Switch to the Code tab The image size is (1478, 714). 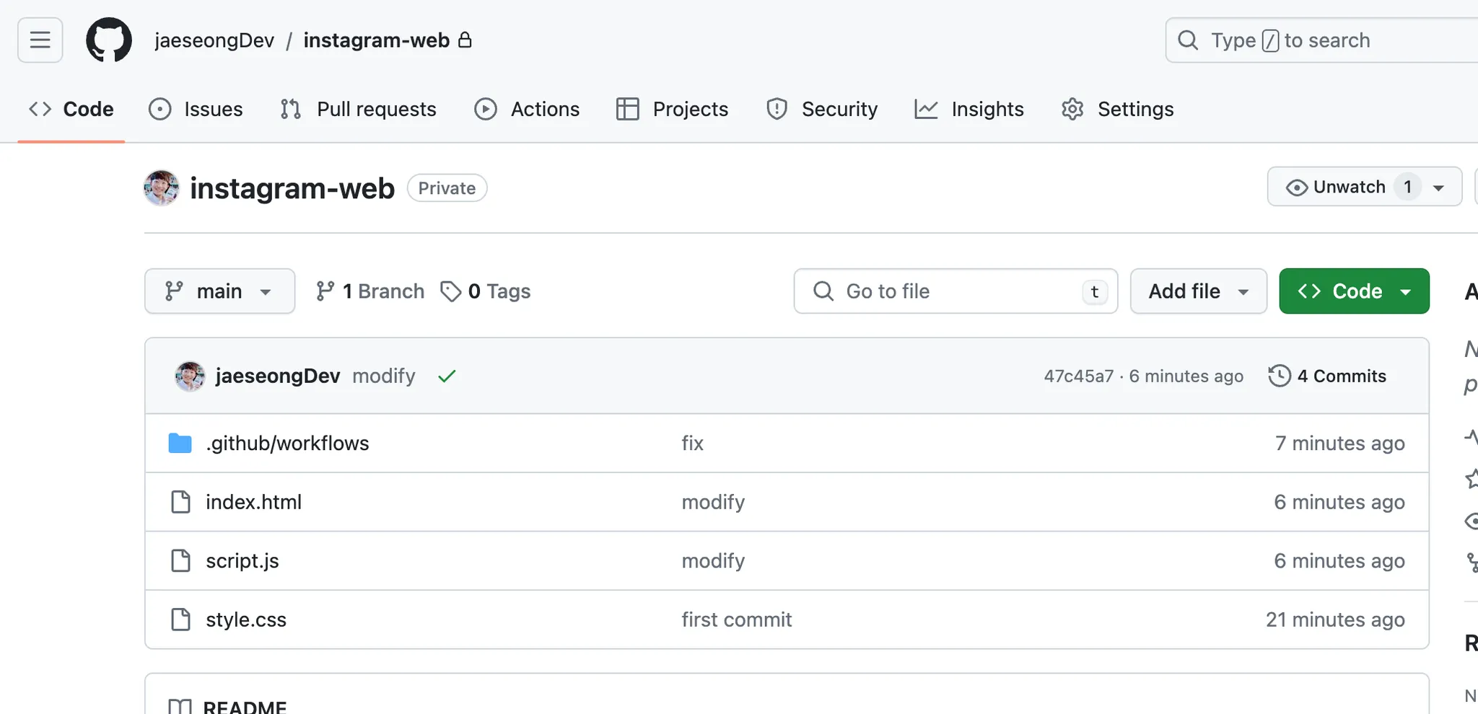71,109
